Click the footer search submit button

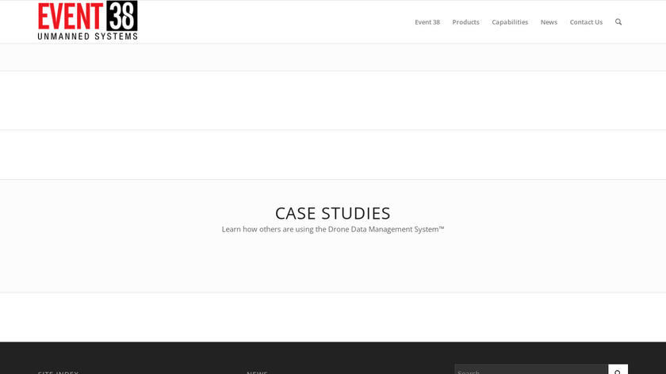pos(618,369)
